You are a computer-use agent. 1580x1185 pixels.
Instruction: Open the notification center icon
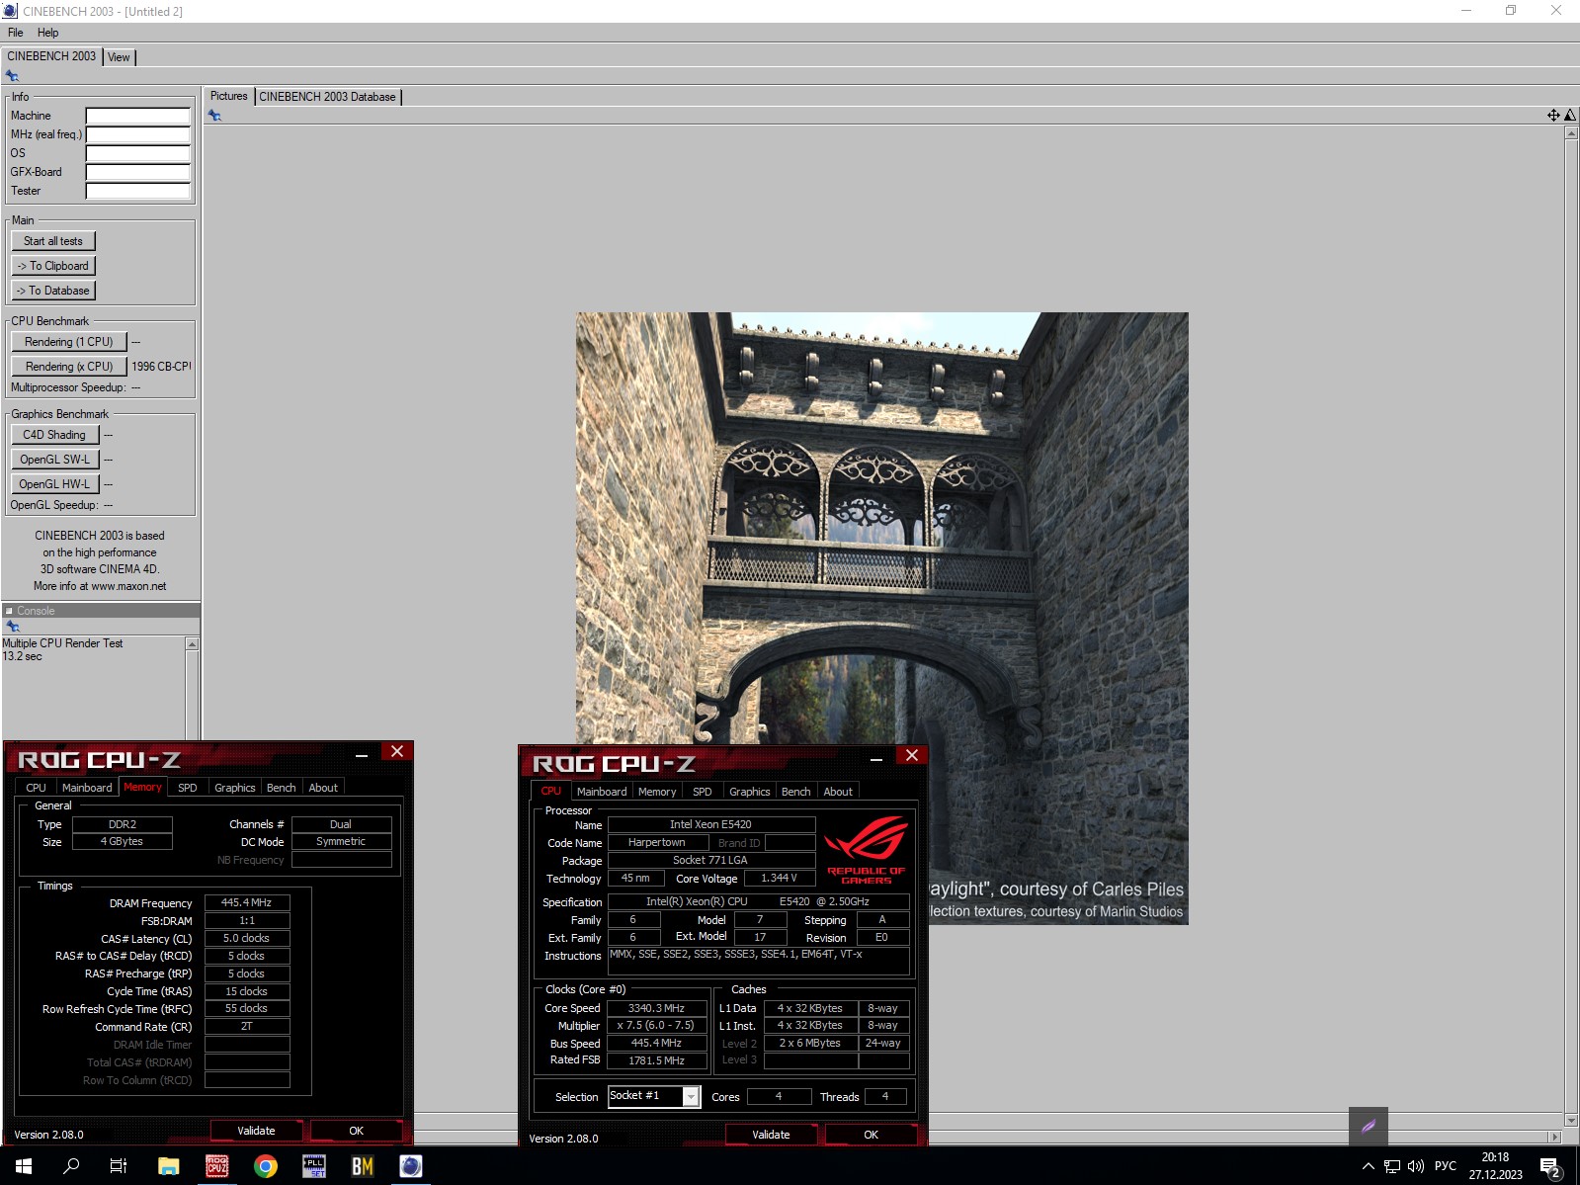[1550, 1167]
